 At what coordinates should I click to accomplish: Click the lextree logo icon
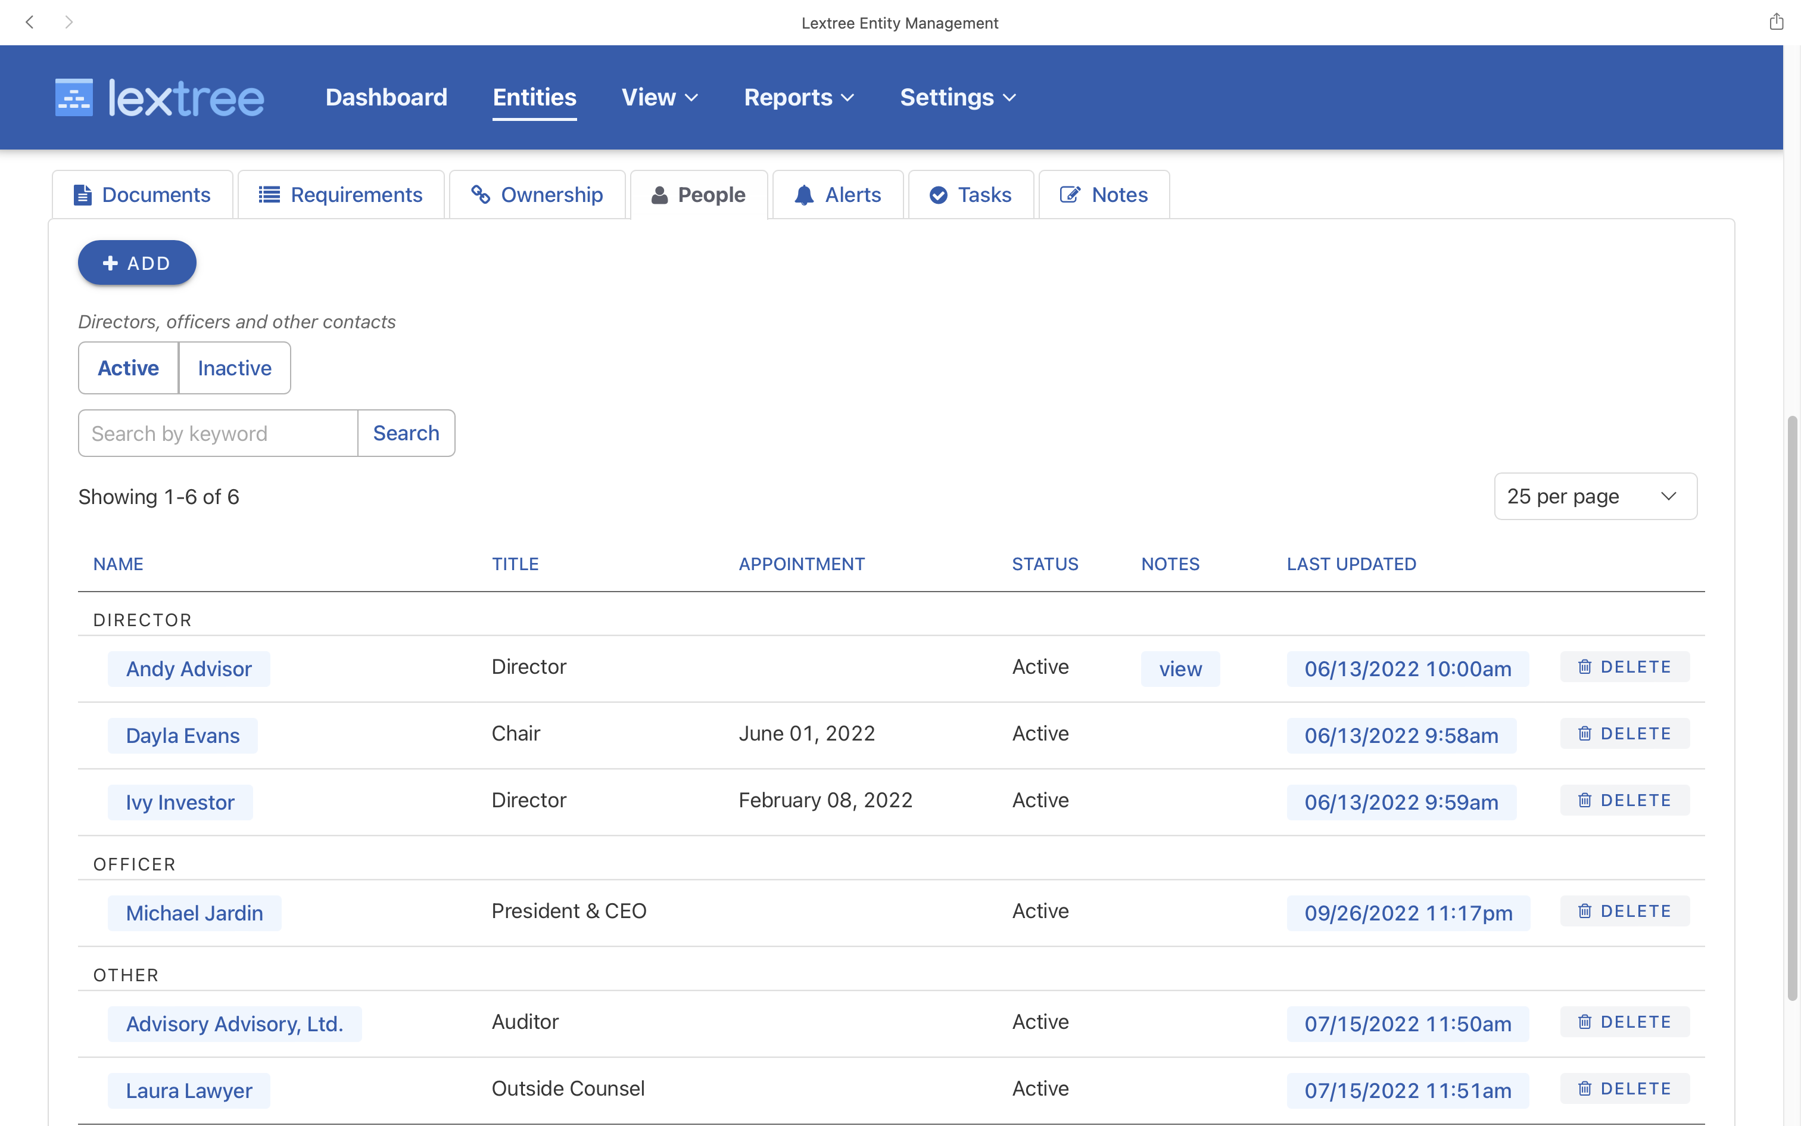74,98
